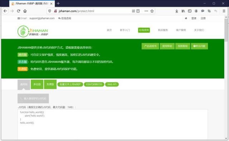Close the JShaman browser tab
The height and width of the screenshot is (141, 229).
point(51,4)
